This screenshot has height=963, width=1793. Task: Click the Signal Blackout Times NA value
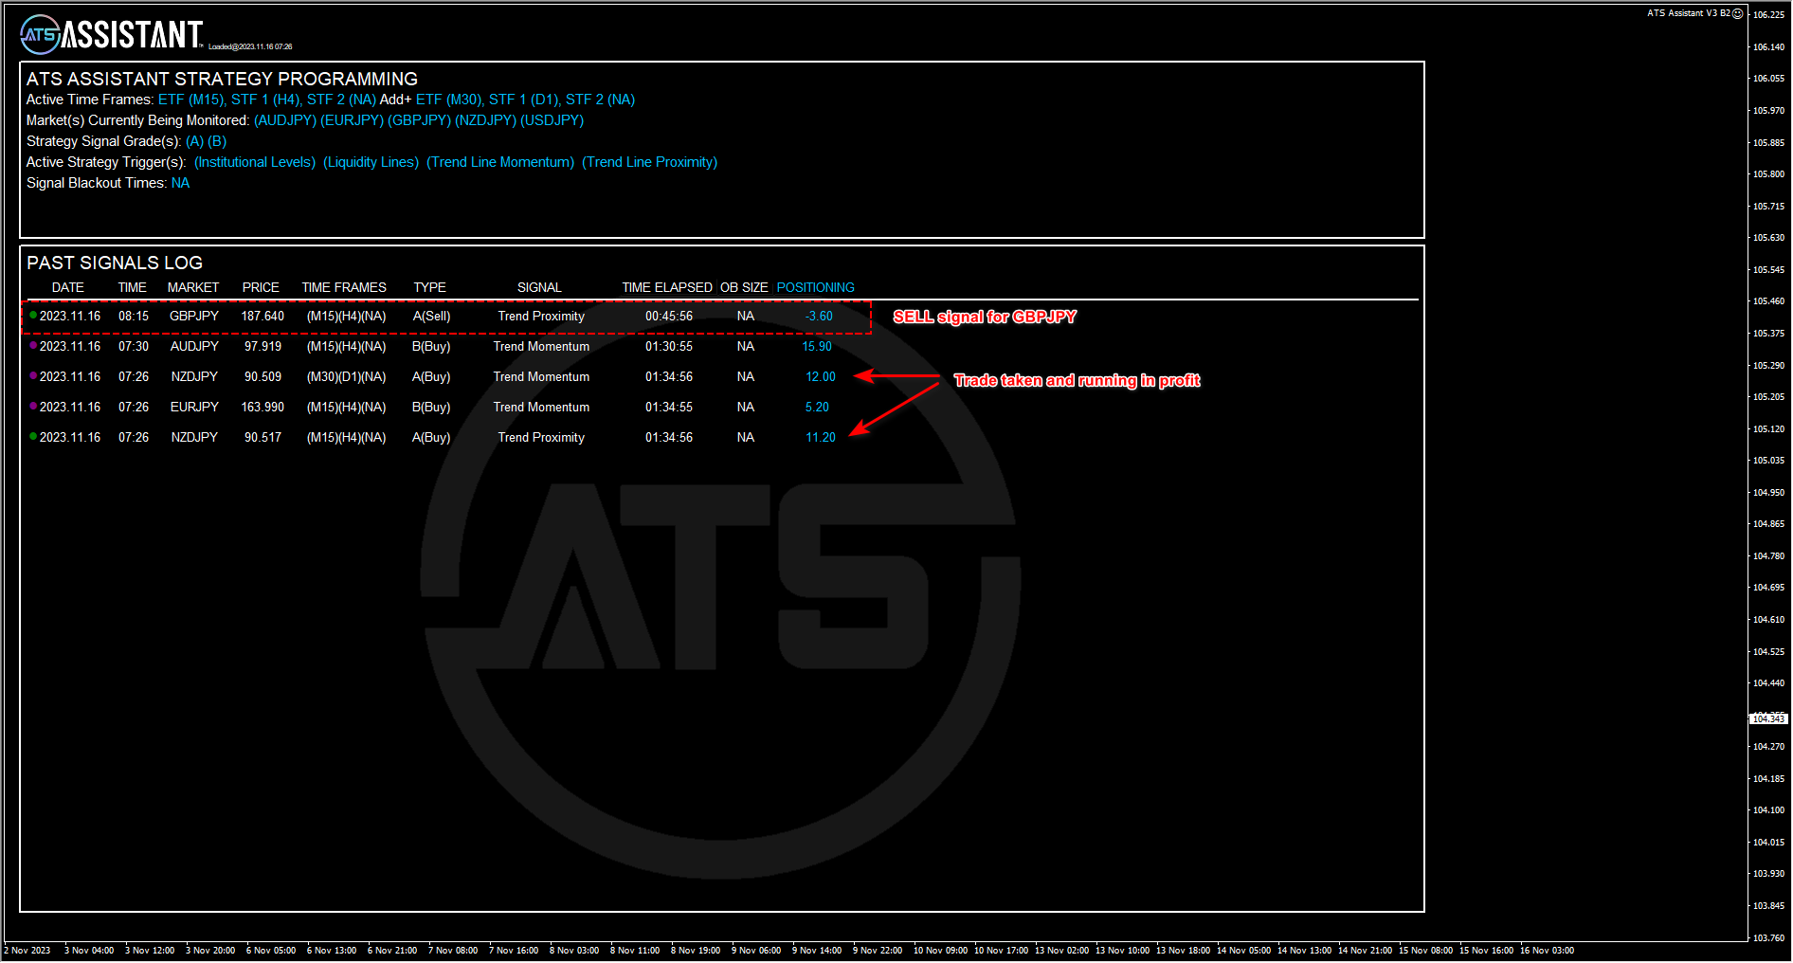tap(180, 183)
